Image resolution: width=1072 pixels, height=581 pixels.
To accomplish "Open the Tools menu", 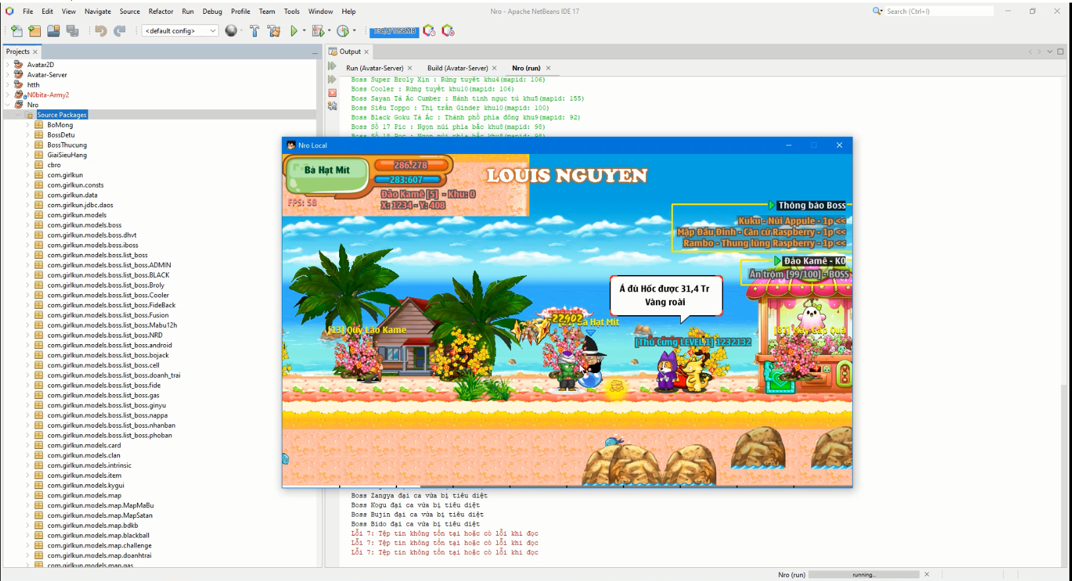I will (292, 11).
